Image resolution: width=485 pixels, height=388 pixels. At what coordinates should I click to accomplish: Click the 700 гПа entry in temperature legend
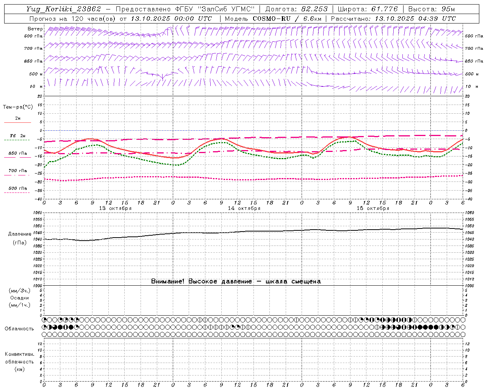[x=18, y=171]
